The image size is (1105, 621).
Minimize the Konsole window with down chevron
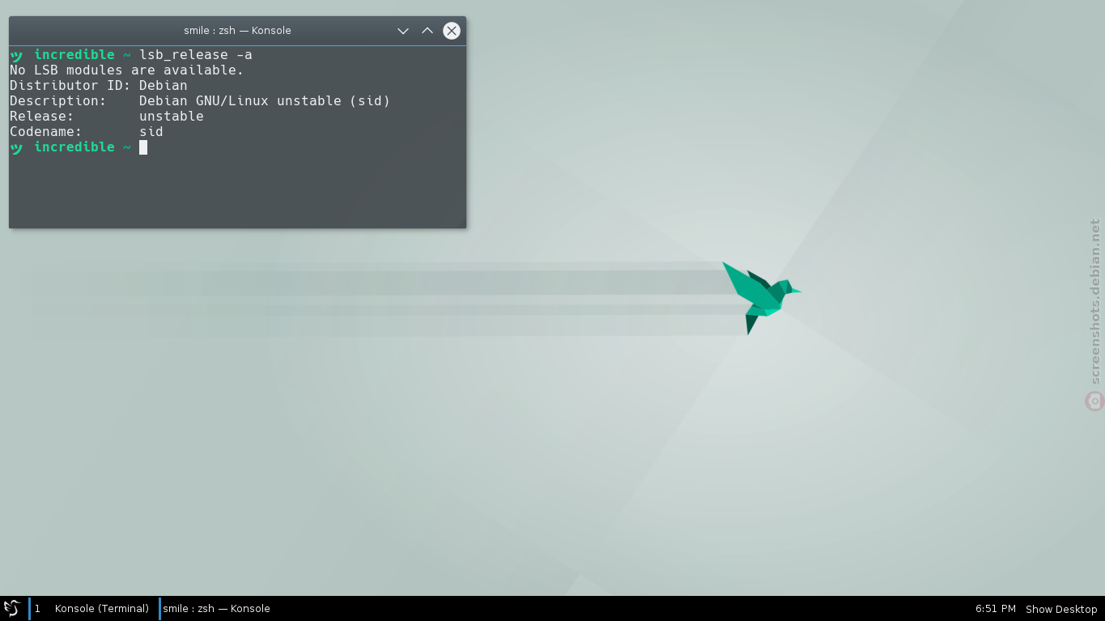point(403,31)
